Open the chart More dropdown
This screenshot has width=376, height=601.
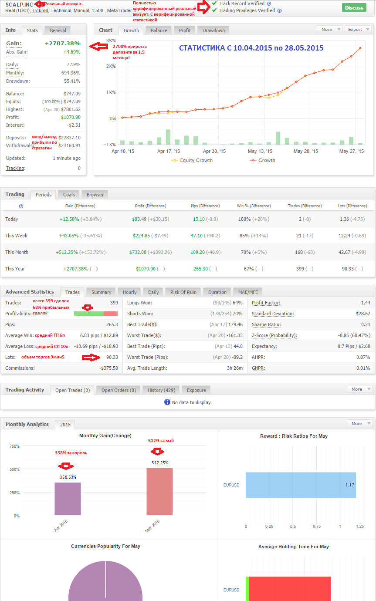pos(330,29)
